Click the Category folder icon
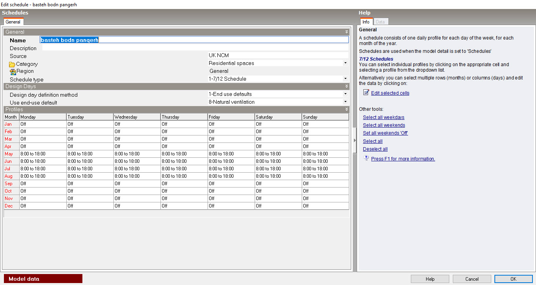 tap(12, 64)
